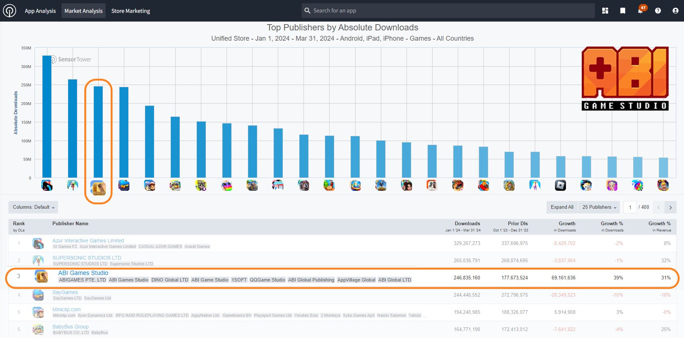Click the Candy Crush icon under chart
Image resolution: width=684 pixels, height=338 pixels.
tap(483, 185)
